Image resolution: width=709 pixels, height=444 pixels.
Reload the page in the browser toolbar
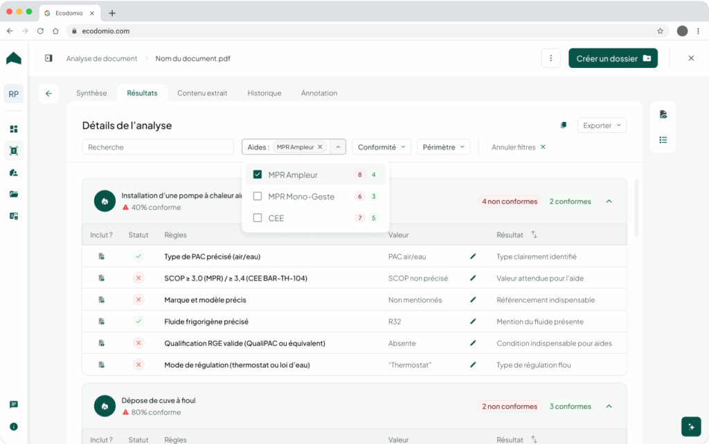click(40, 30)
